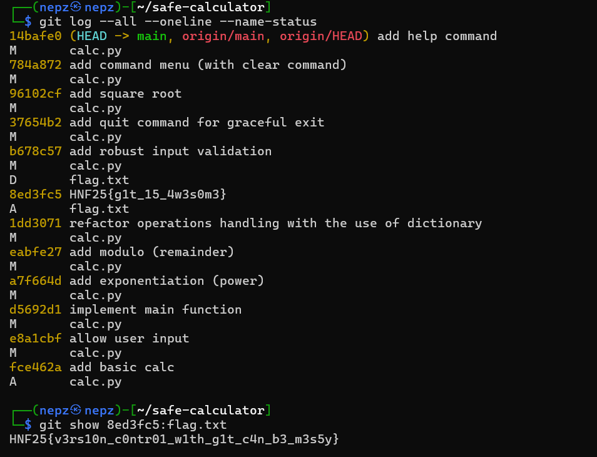Viewport: 597px width, 457px height.
Task: Click the green main branch label
Action: 151,36
